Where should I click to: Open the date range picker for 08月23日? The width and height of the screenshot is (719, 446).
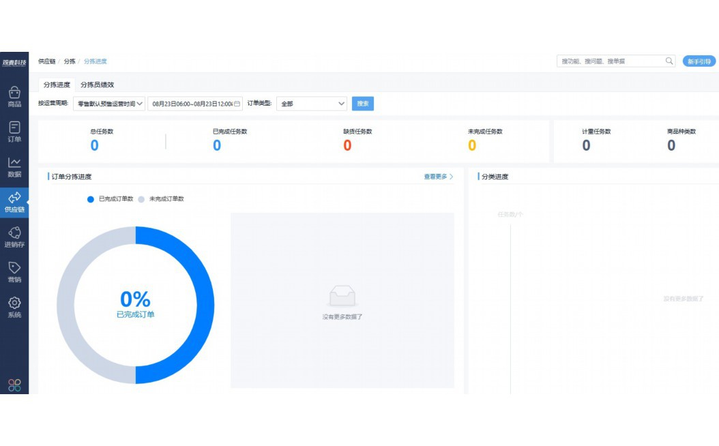pyautogui.click(x=191, y=104)
